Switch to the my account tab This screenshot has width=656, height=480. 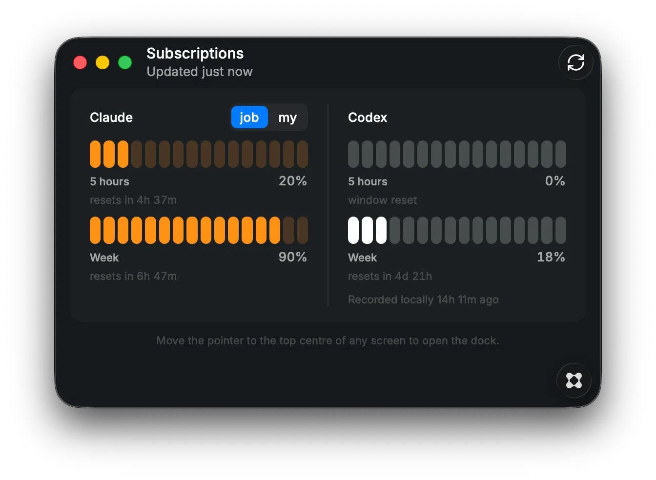[287, 117]
